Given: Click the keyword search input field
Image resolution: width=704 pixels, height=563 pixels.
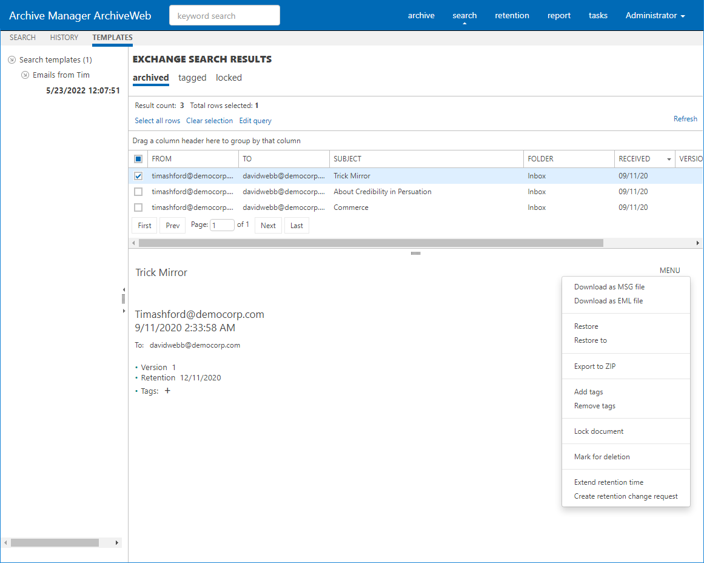Looking at the screenshot, I should (x=224, y=16).
